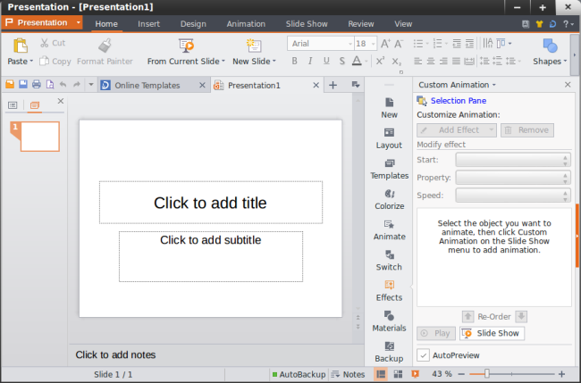This screenshot has width=581, height=383.
Task: Expand the Custom Animation pane dropdown
Action: (494, 85)
